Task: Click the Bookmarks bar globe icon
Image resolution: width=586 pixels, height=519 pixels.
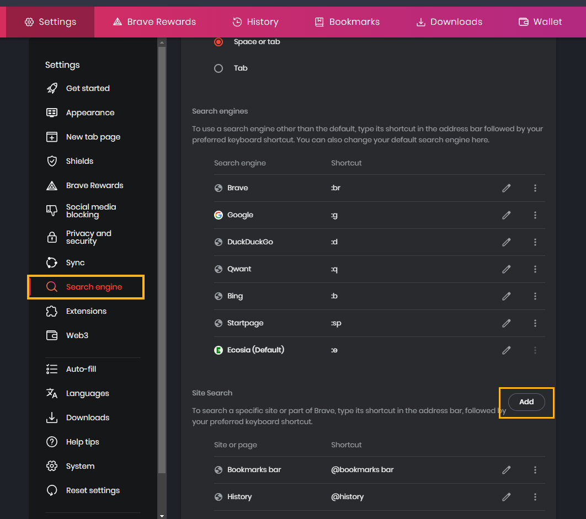Action: point(219,470)
